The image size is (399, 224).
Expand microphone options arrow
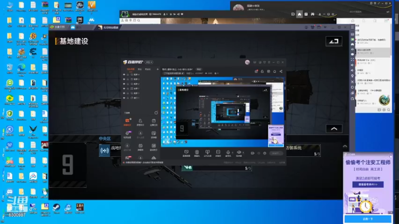pyautogui.click(x=232, y=153)
